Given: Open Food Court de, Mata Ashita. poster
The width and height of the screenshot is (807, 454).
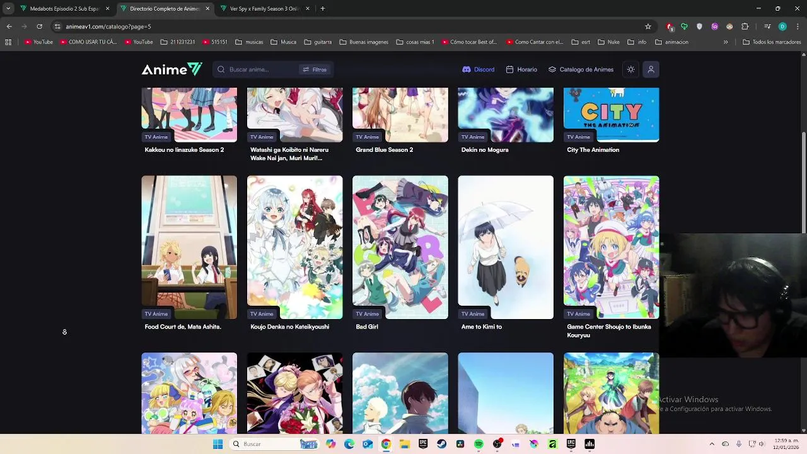Looking at the screenshot, I should point(189,247).
